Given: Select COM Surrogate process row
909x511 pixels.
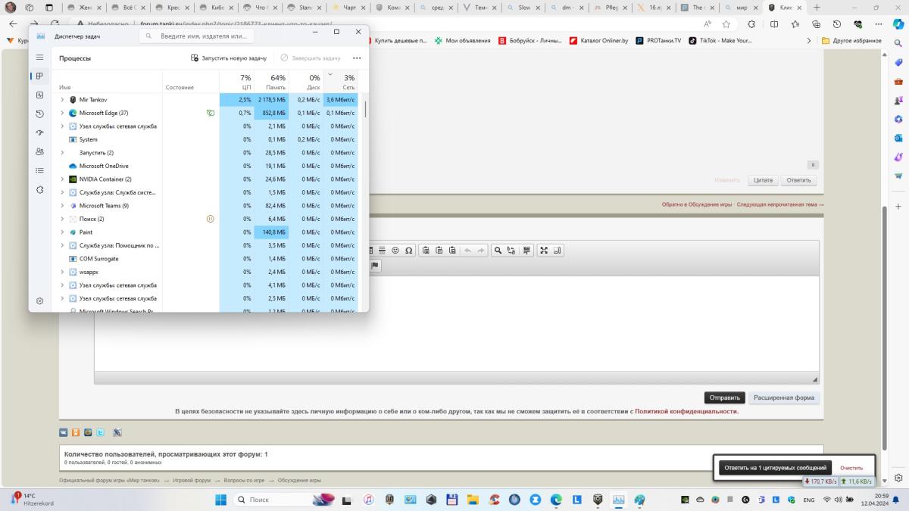Looking at the screenshot, I should point(205,259).
